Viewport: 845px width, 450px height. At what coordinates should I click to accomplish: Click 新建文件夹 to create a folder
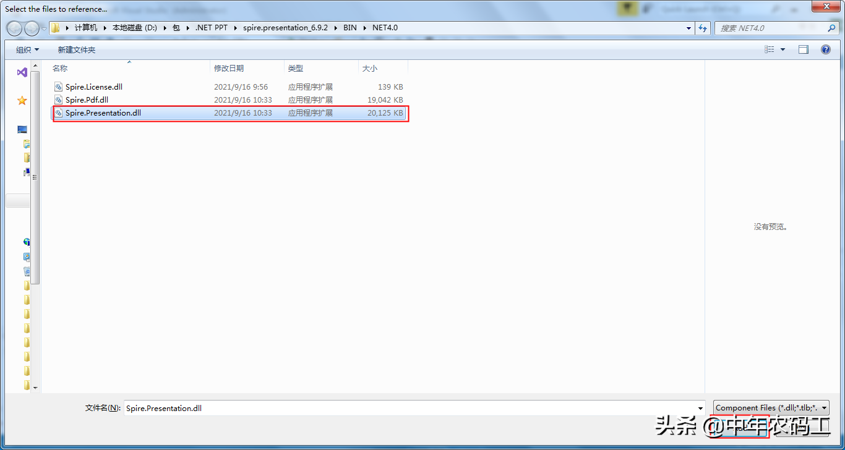(x=77, y=49)
